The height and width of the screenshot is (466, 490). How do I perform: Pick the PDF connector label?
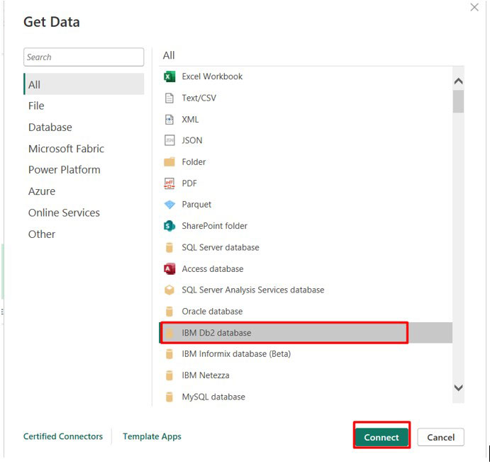point(189,183)
